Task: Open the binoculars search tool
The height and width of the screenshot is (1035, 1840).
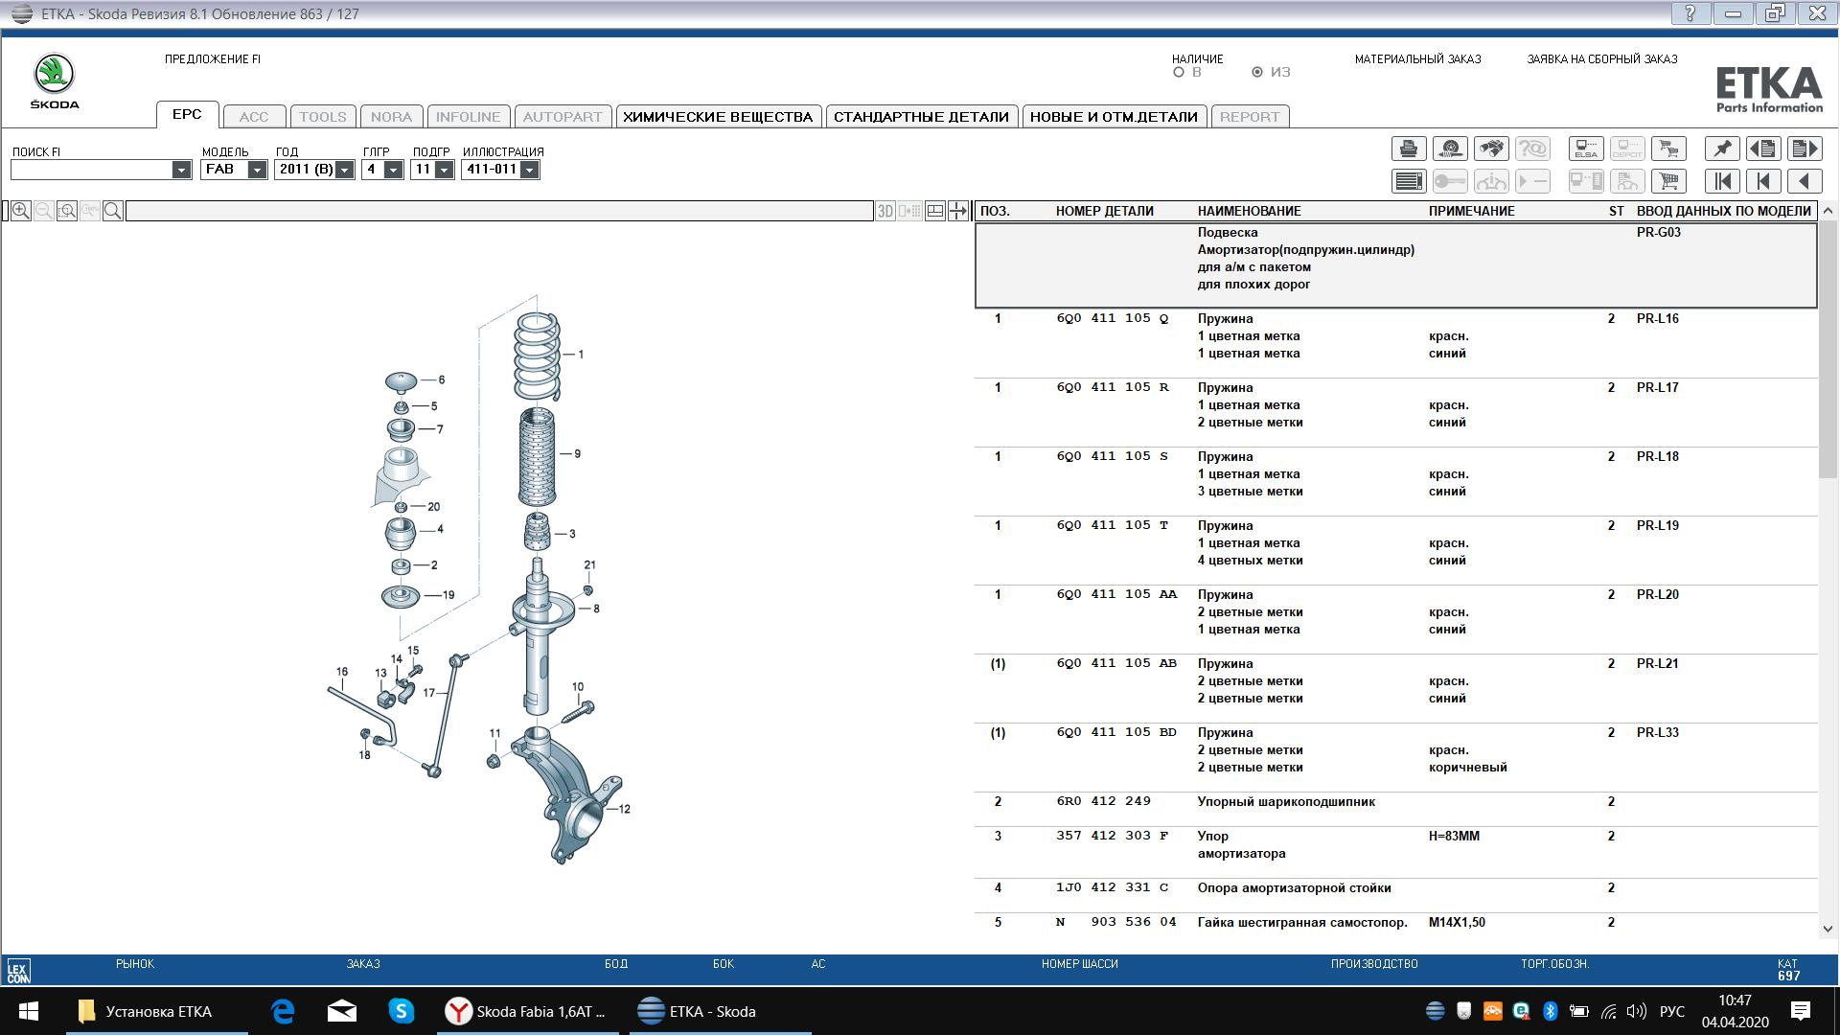Action: click(1491, 149)
